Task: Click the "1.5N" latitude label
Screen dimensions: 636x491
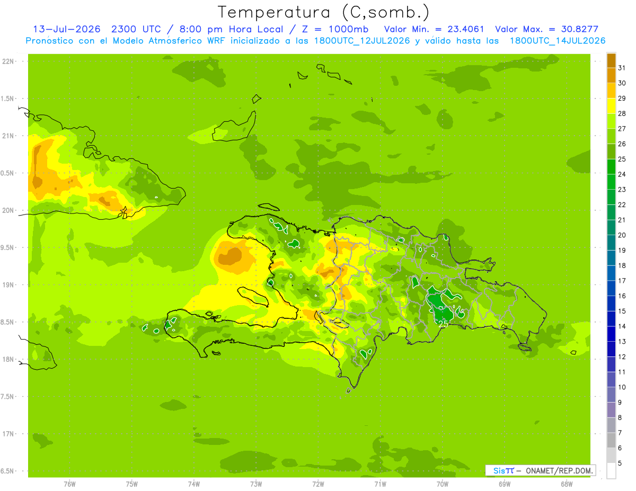Action: (x=7, y=99)
